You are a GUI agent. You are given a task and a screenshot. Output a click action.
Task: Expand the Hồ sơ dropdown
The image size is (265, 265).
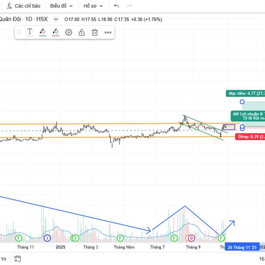[x=93, y=6]
